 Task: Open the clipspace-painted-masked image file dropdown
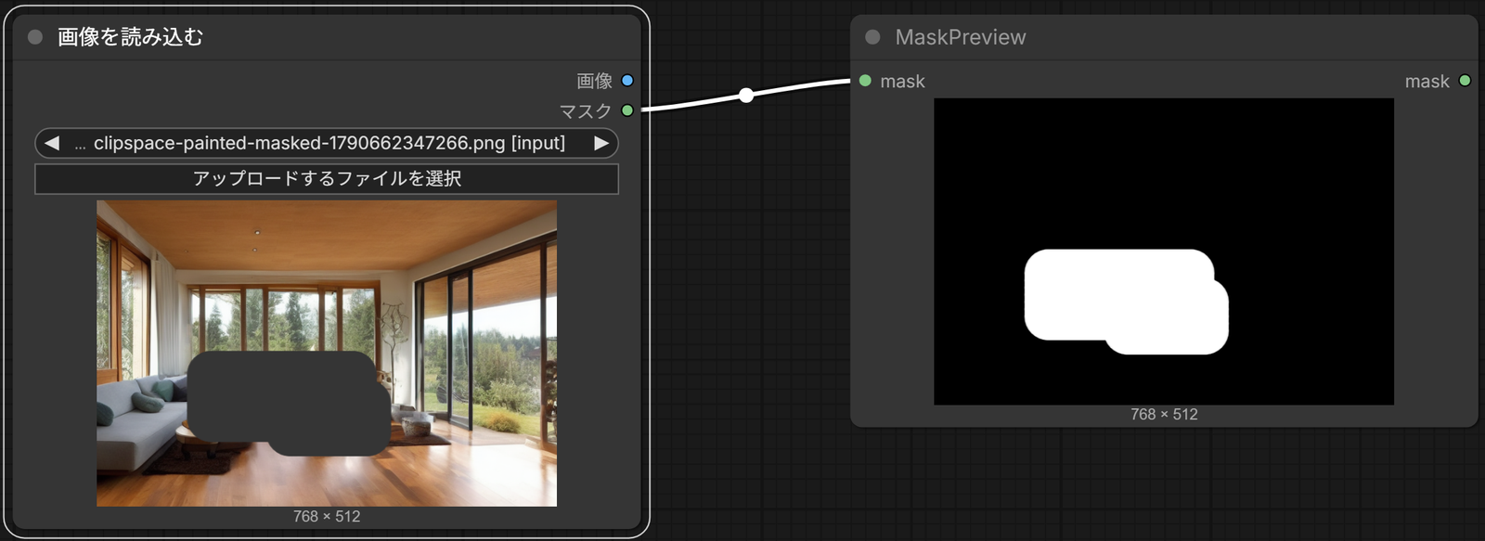click(x=327, y=143)
